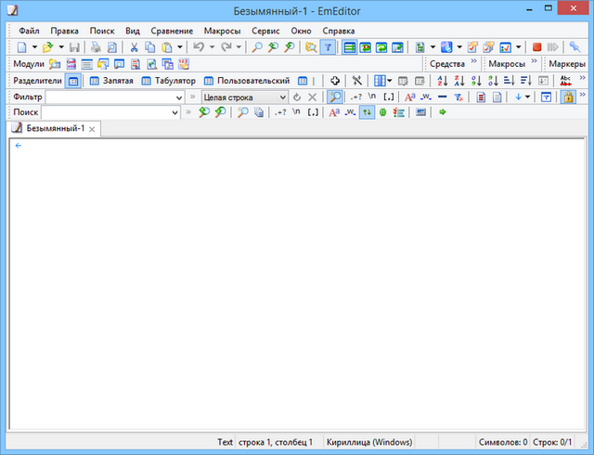Click the spell check Abc icon

click(565, 81)
